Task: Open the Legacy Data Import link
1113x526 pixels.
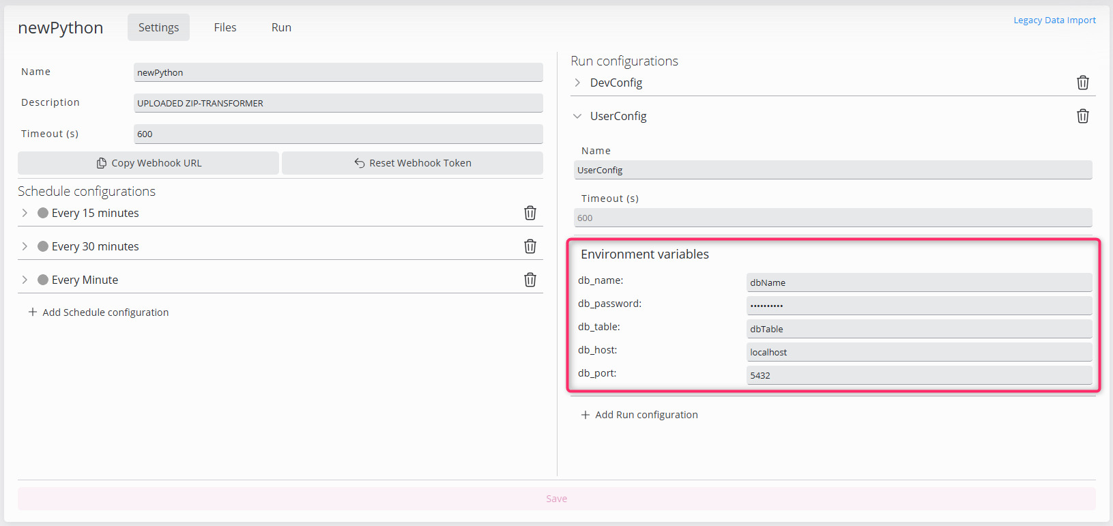Action: [1054, 20]
